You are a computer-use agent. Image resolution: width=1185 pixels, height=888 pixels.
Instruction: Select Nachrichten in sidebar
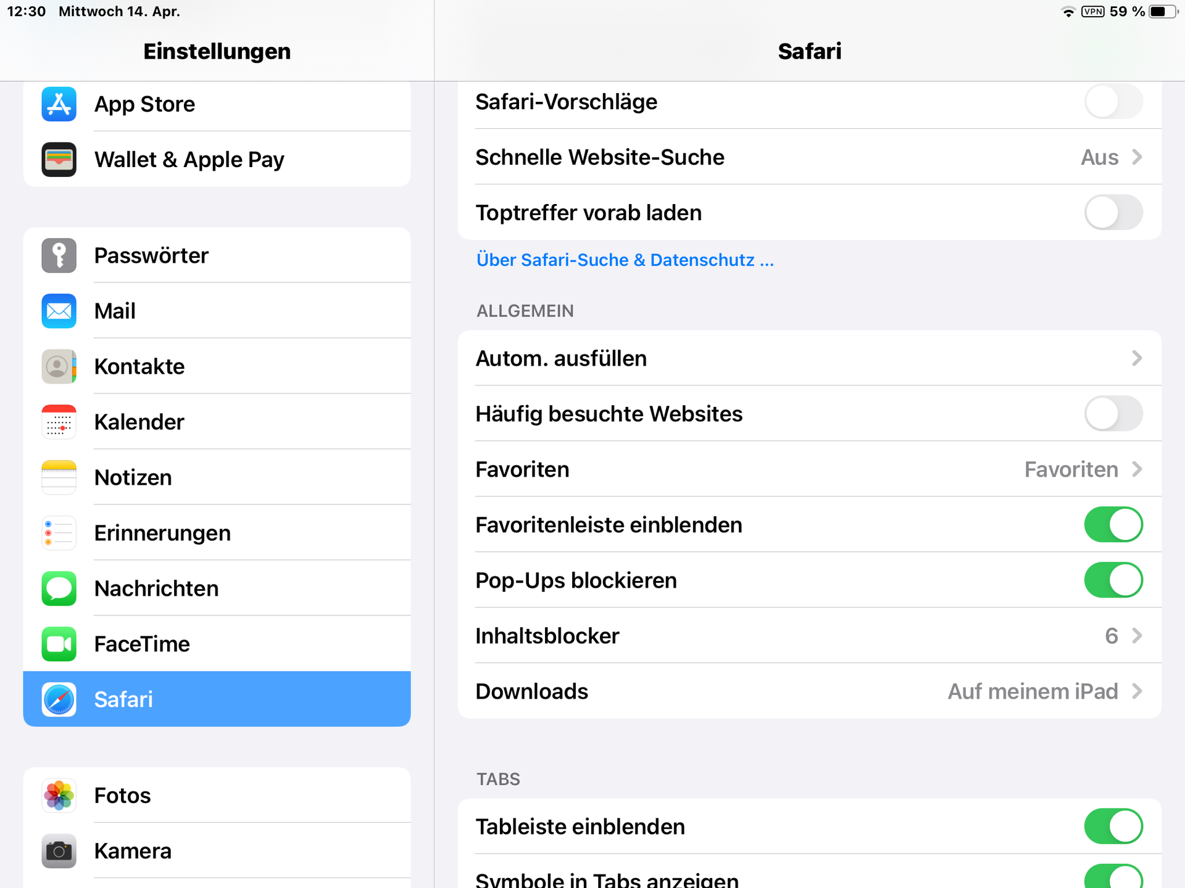(x=217, y=588)
